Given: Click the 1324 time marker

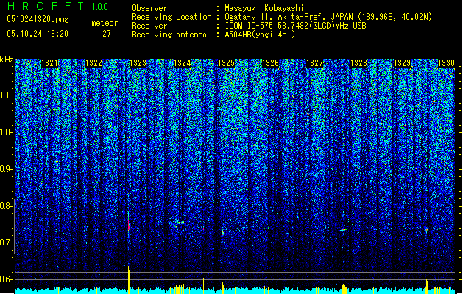Looking at the screenshot, I should pos(183,63).
